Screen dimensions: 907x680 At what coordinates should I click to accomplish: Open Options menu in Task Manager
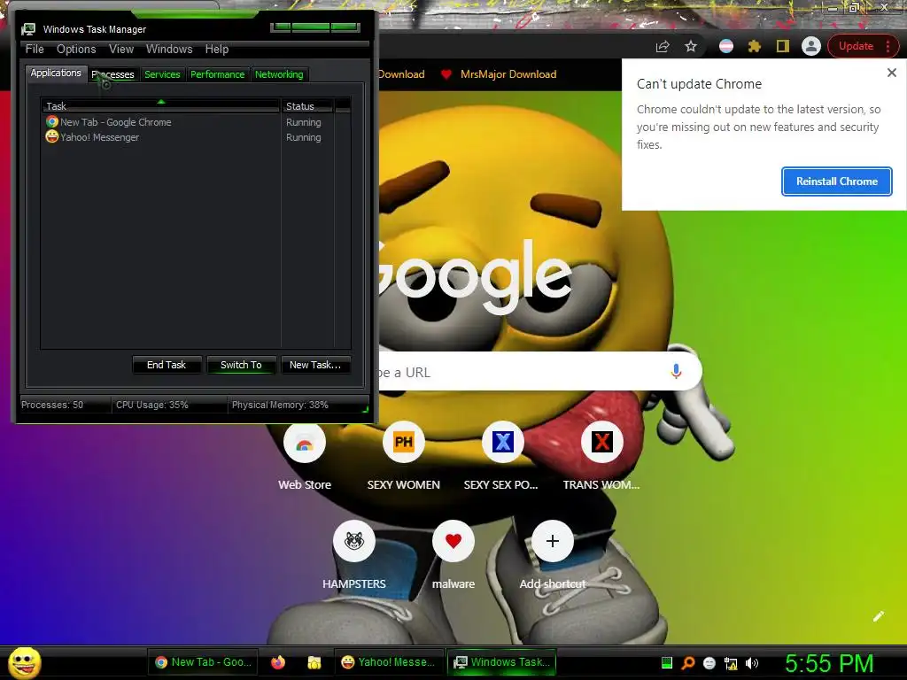(x=76, y=50)
